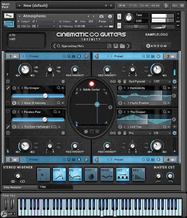The width and height of the screenshot is (187, 218).
Task: Select rack page 01-16
Action: click(122, 5)
